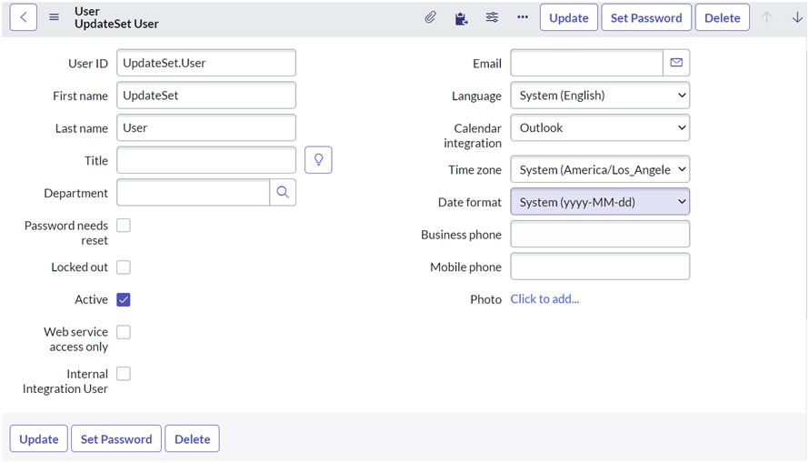Viewport: 809px width, 463px height.
Task: Tick the Locked out checkbox
Action: [x=124, y=267]
